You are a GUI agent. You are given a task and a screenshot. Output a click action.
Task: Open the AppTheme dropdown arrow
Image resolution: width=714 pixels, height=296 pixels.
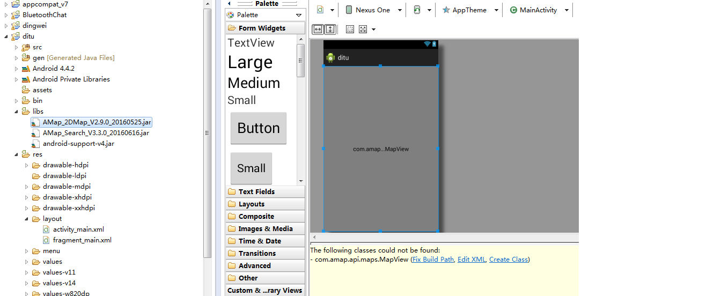coord(496,10)
